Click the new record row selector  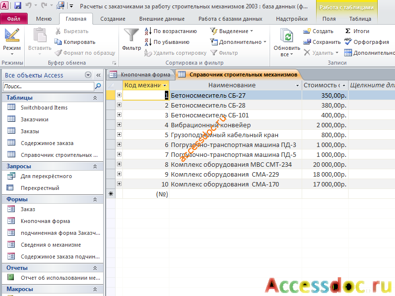111,194
